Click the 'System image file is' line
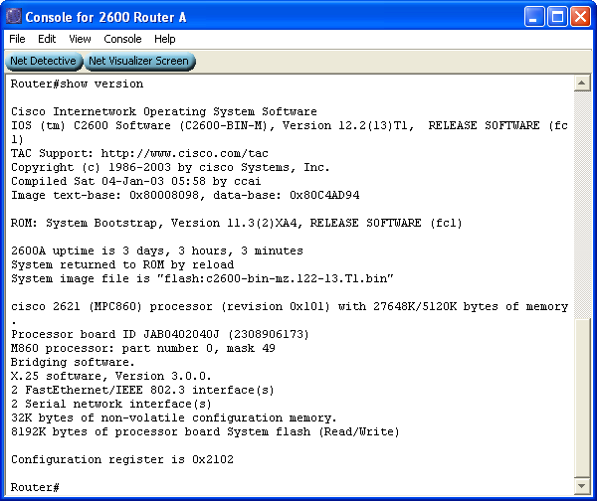 pyautogui.click(x=202, y=278)
